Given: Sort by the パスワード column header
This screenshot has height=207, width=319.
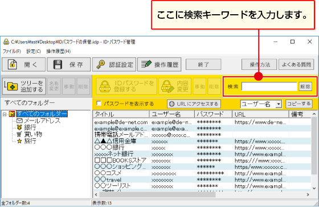Looking at the screenshot, I should pyautogui.click(x=214, y=114).
